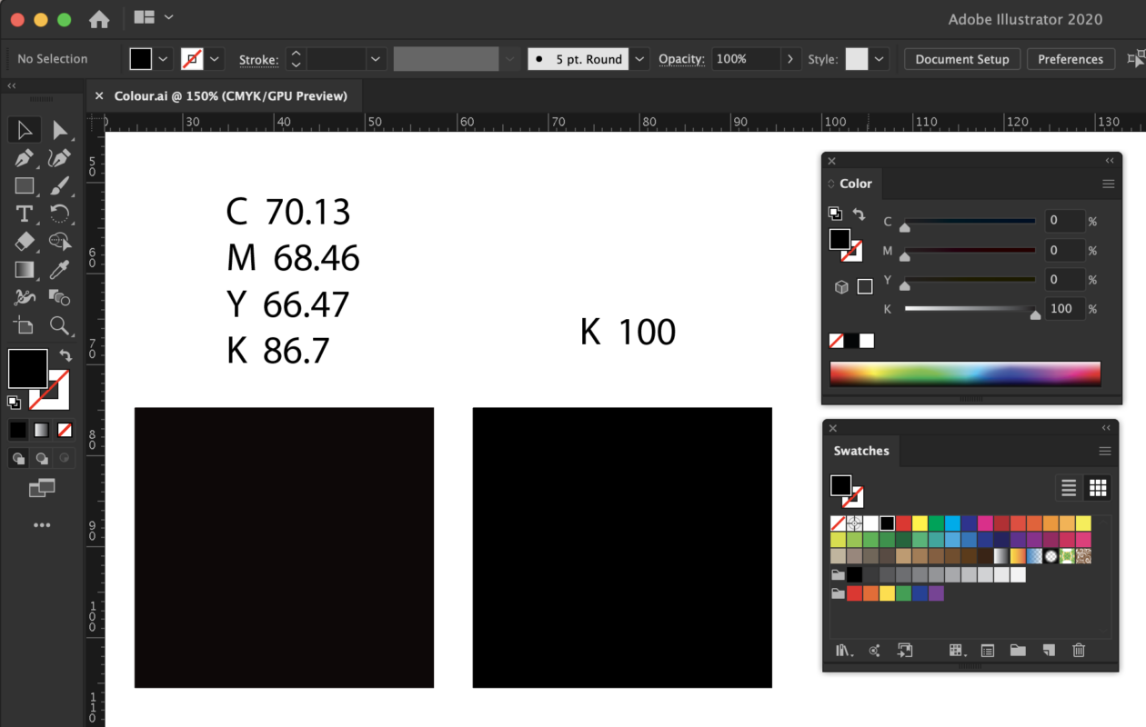Open the Opacity value dropdown
Image resolution: width=1146 pixels, height=727 pixels.
(790, 58)
